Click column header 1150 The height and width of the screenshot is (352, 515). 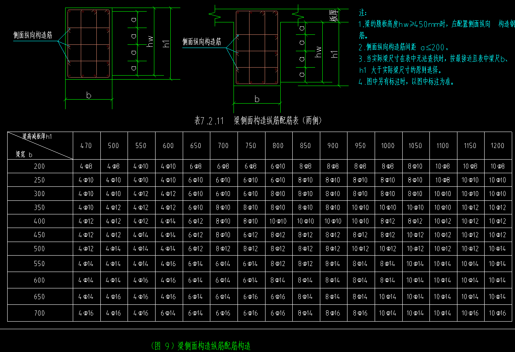click(470, 146)
